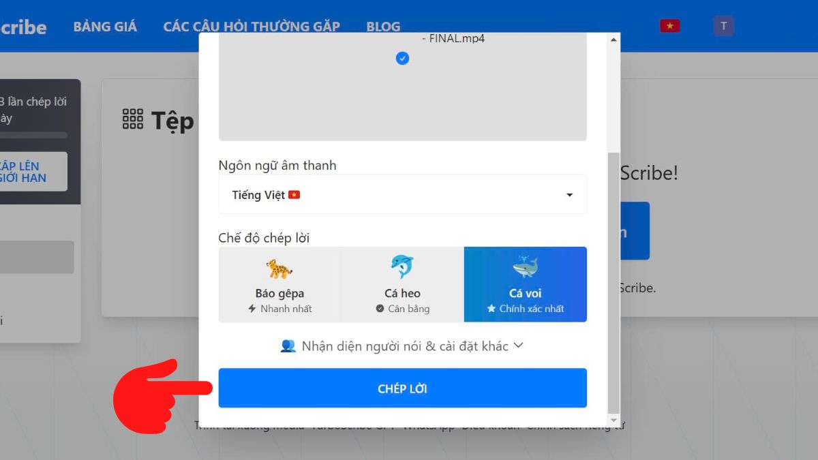Click the speakers icon before Nhận diện người nói
Image resolution: width=818 pixels, height=460 pixels.
coord(289,346)
